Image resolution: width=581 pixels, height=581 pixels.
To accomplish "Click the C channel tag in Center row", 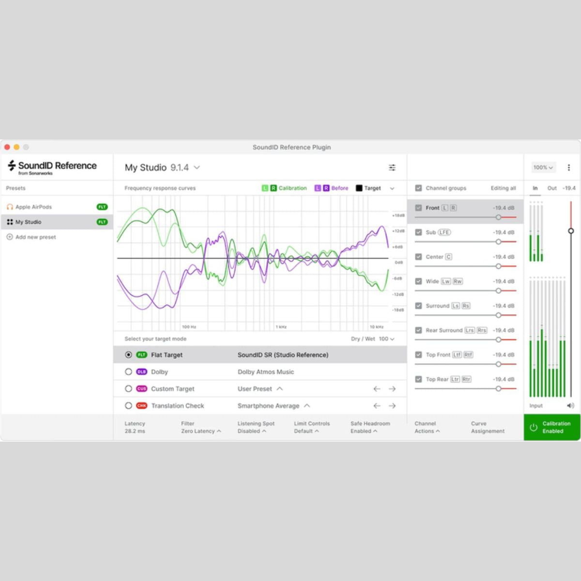I will [449, 257].
